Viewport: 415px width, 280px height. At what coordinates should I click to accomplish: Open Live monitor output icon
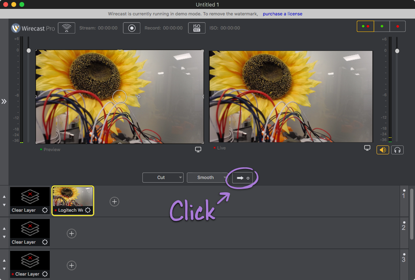pos(367,148)
